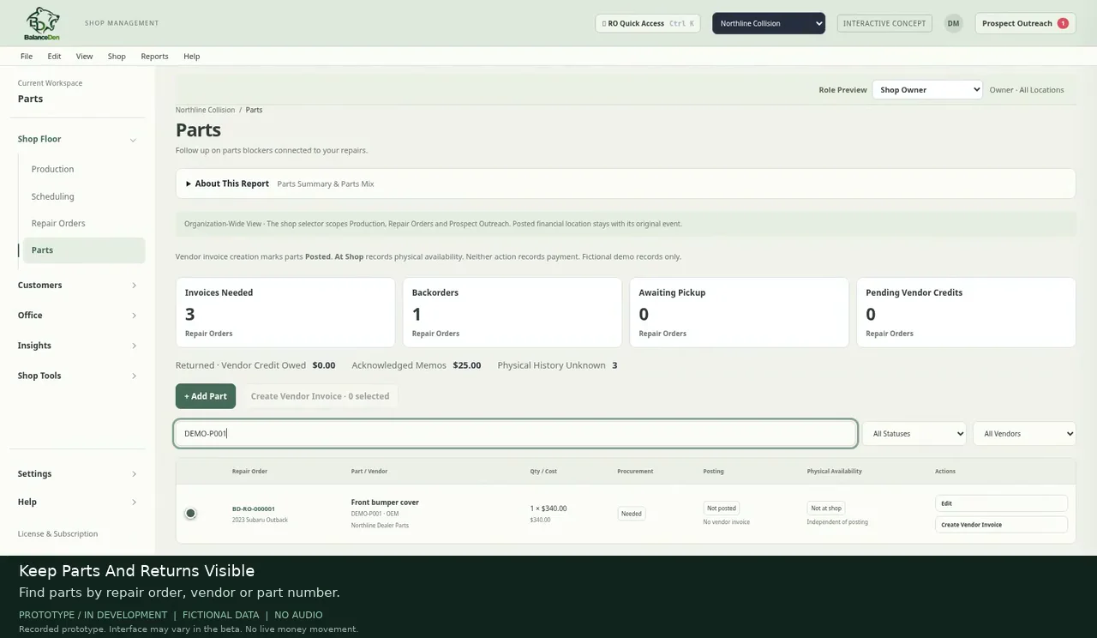Click Returned Vendor Credit Owed $0.00
The image size is (1097, 638).
(255, 365)
